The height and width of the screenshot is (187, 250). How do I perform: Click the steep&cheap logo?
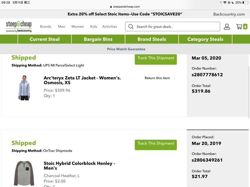(19, 26)
